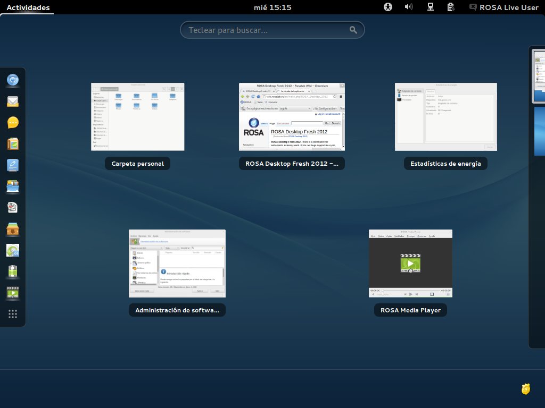The image size is (545, 408).
Task: Open the yellow chat bubble messenger icon
Action: point(13,123)
